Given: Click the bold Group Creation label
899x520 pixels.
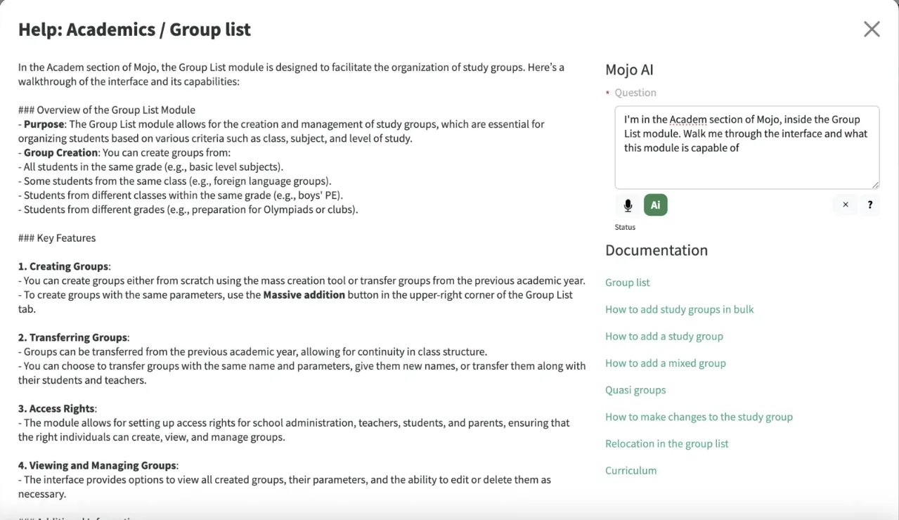Looking at the screenshot, I should (x=60, y=152).
